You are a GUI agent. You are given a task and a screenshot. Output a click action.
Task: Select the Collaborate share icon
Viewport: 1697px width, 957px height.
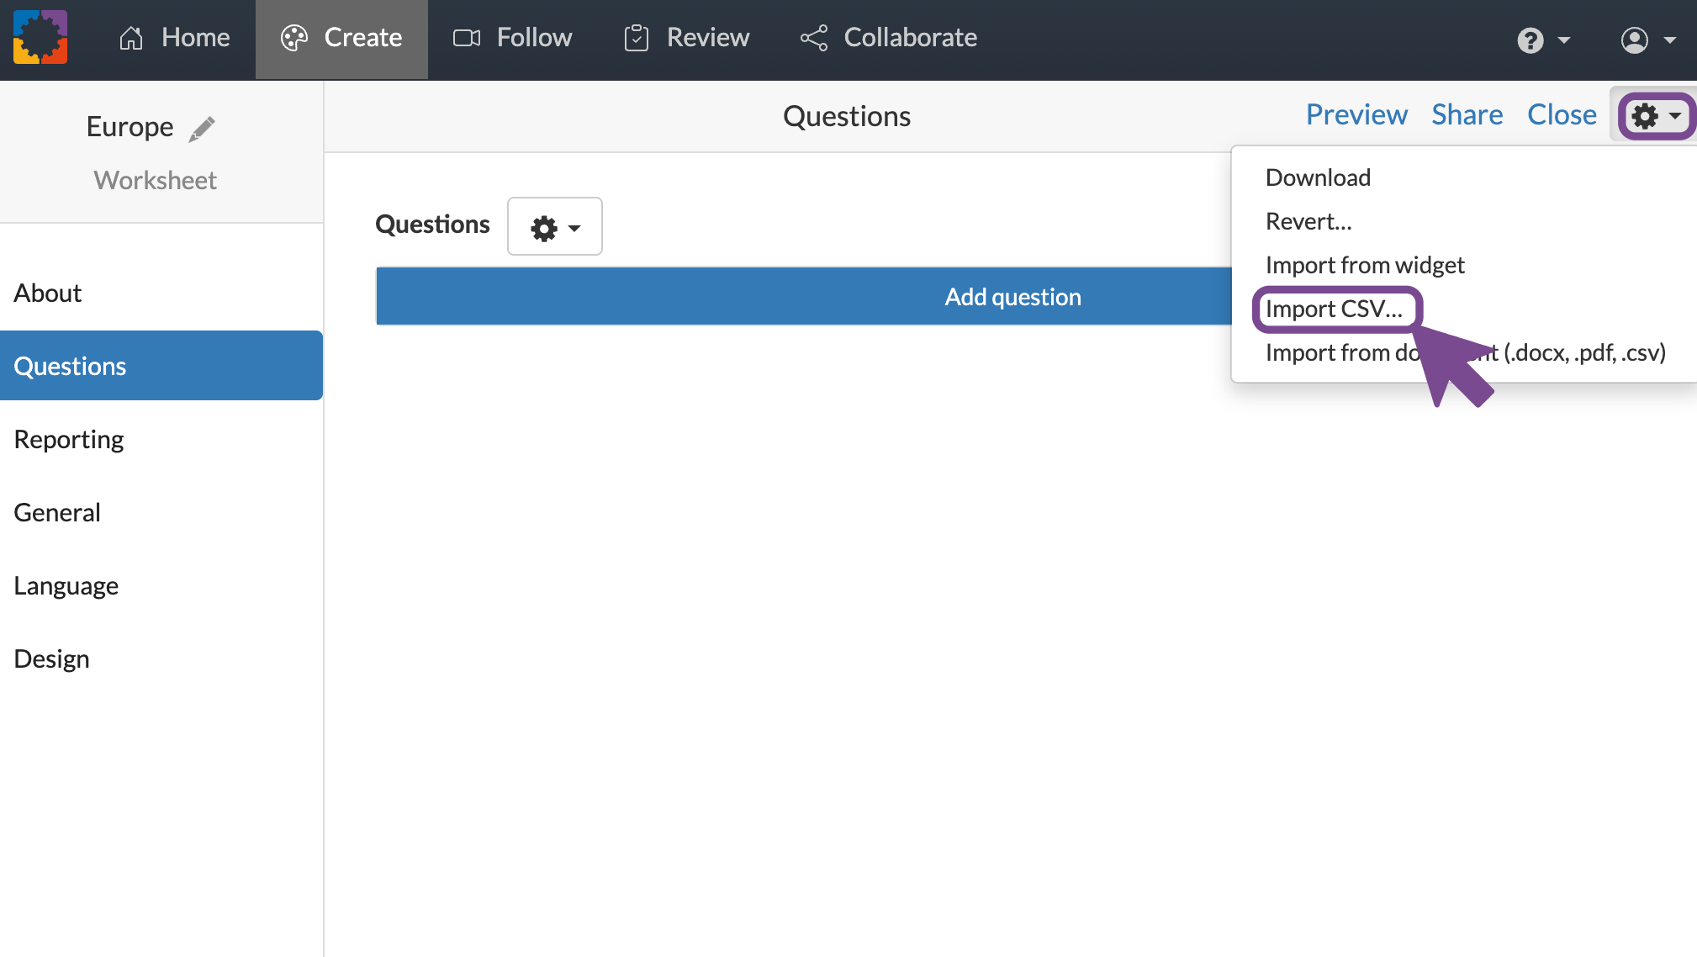(x=812, y=38)
